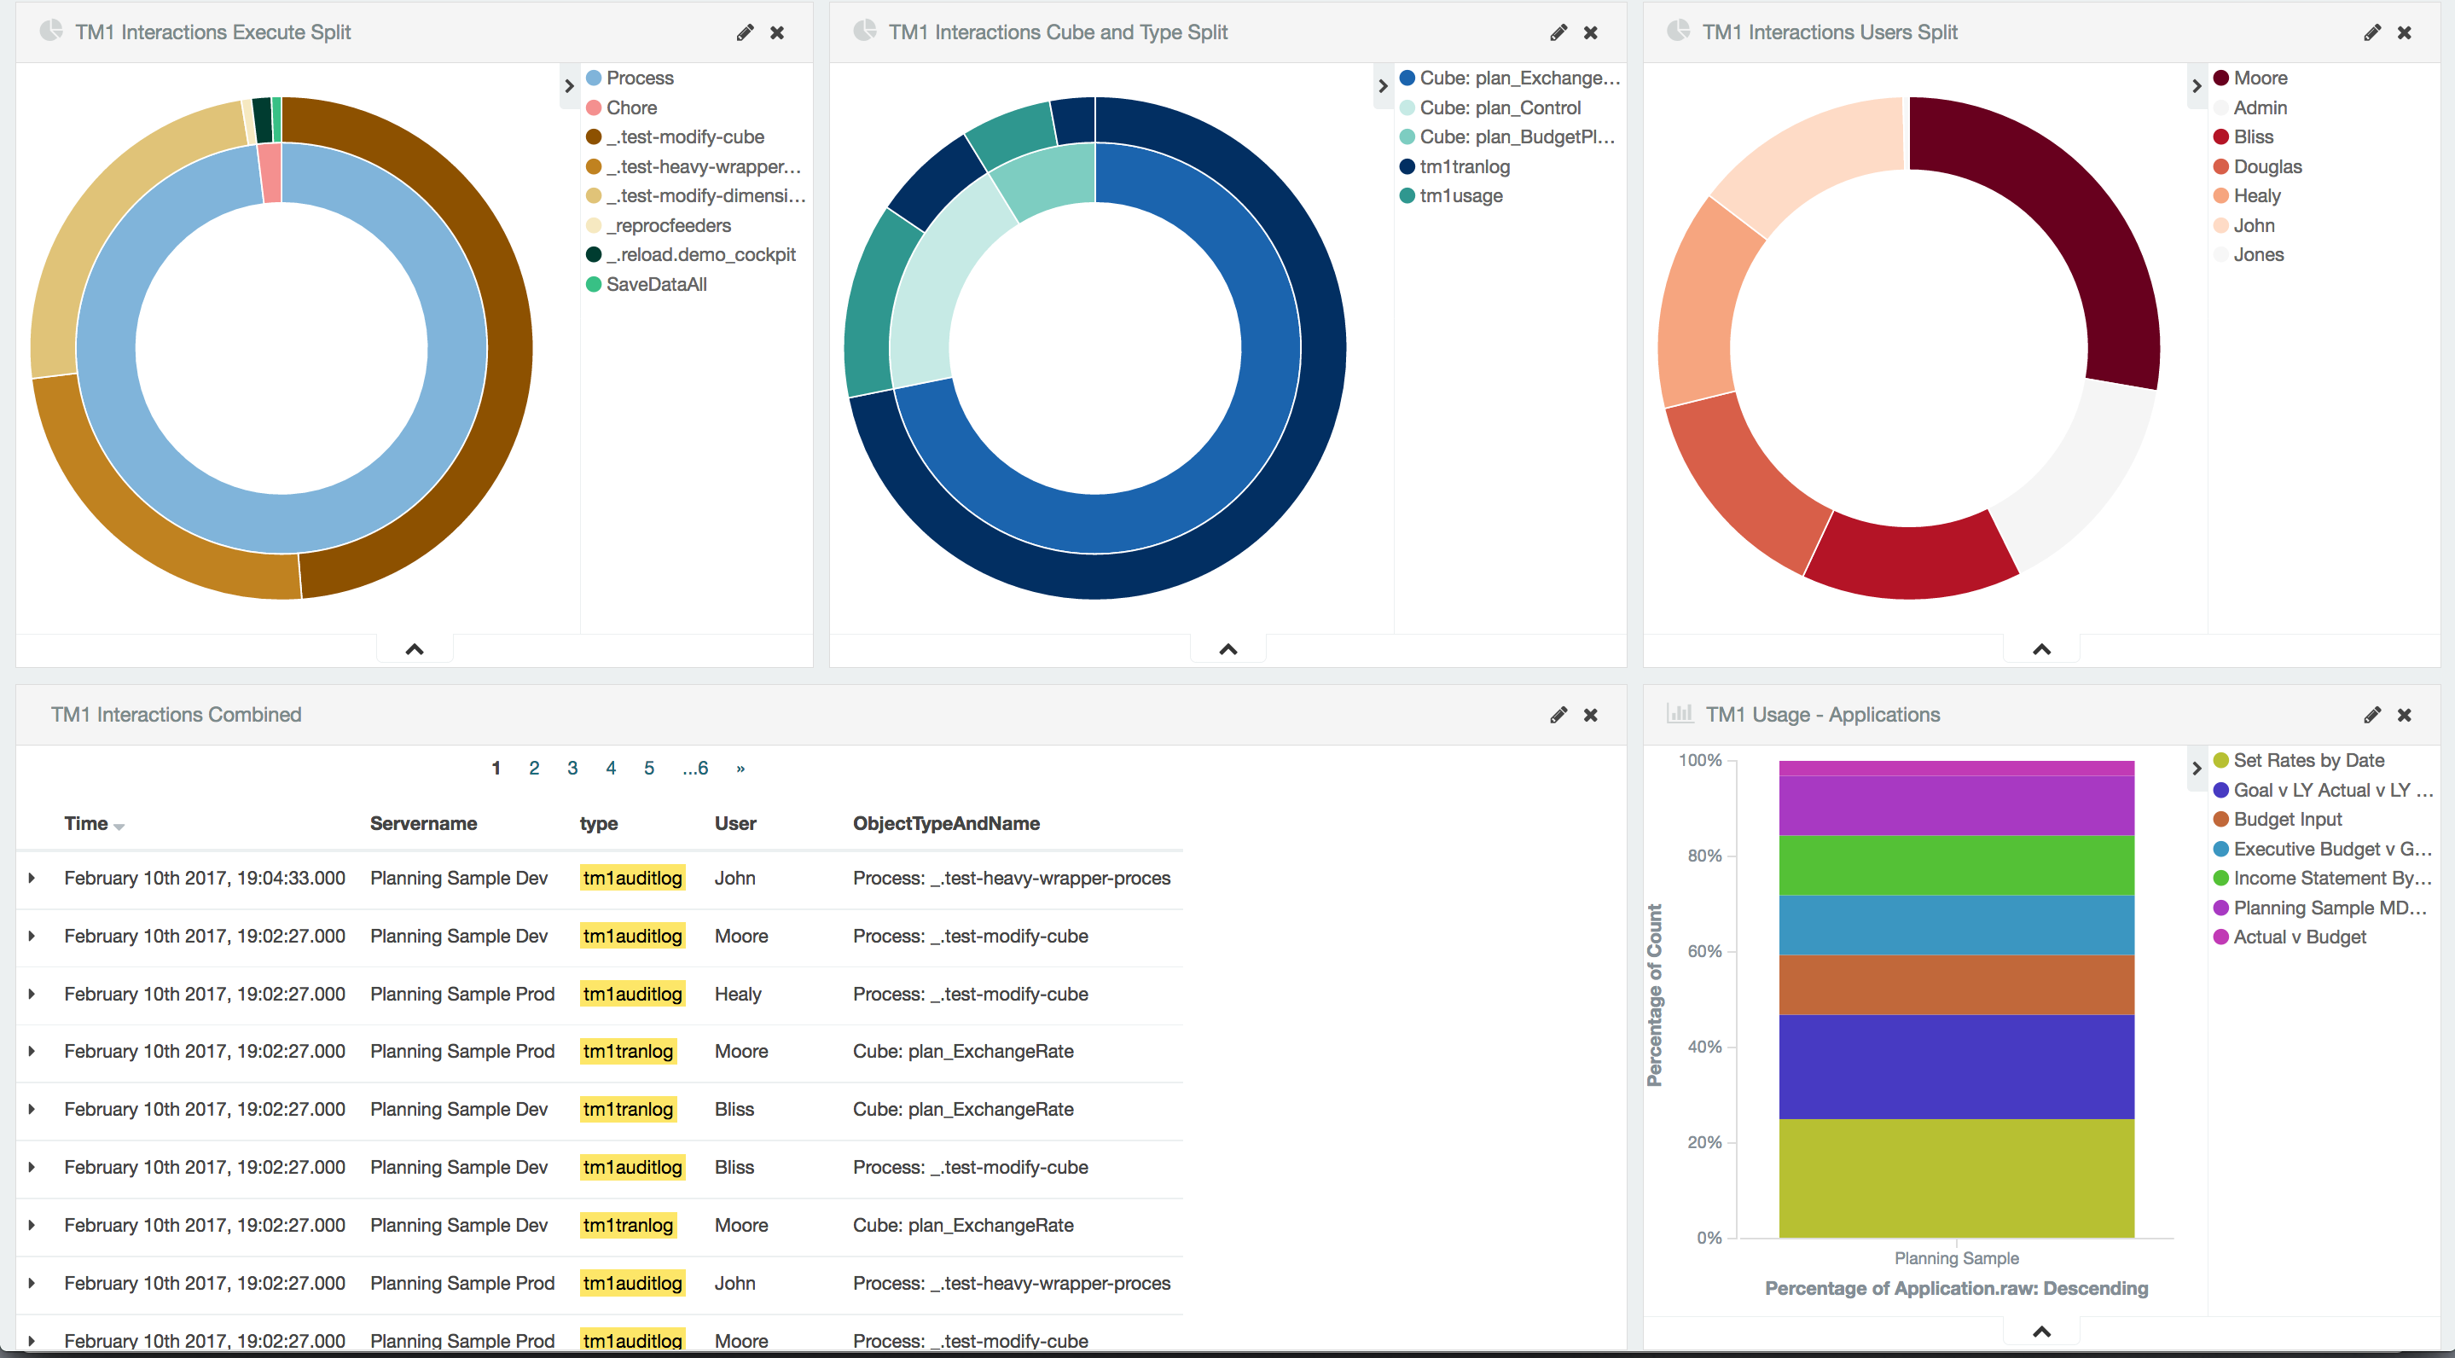Image resolution: width=2455 pixels, height=1358 pixels.
Task: Click Budget Input color dot in legend
Action: click(x=2220, y=820)
